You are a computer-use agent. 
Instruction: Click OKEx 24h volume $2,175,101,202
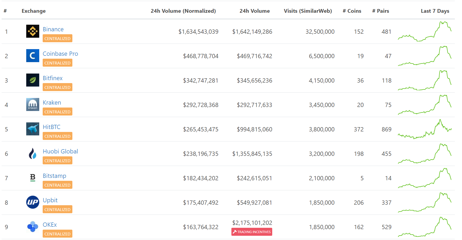pyautogui.click(x=252, y=223)
